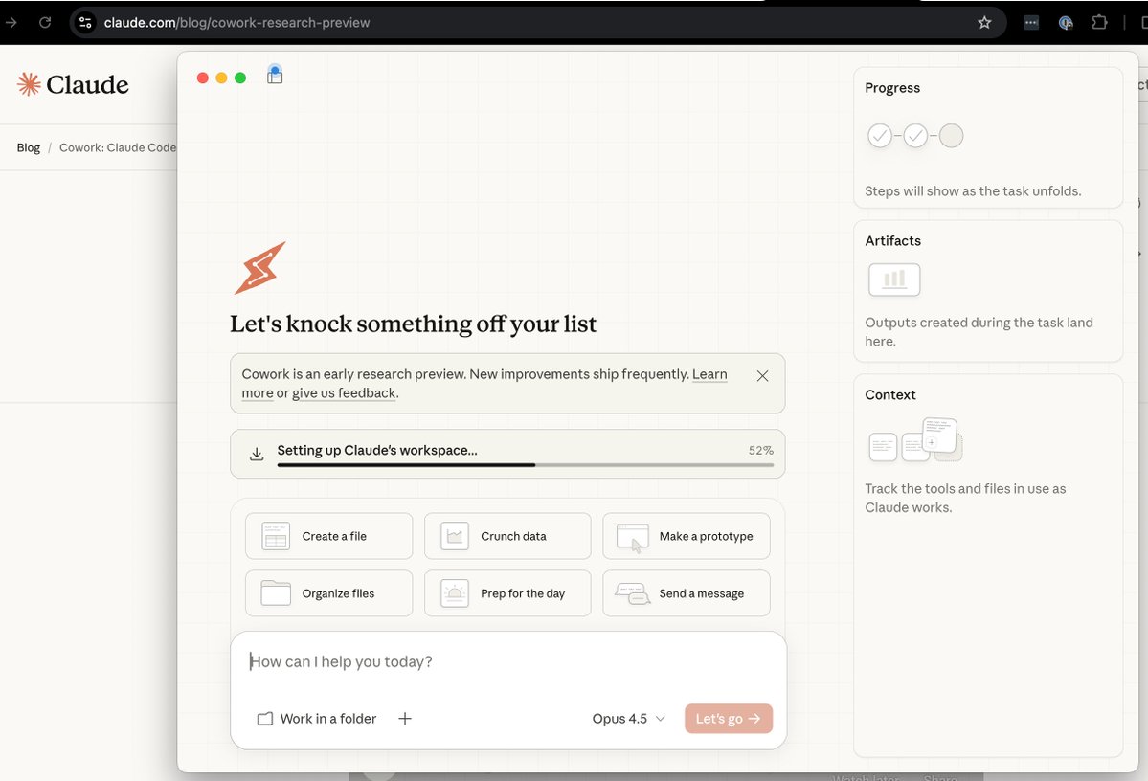Click the empty third progress step circle
Screen dimensions: 1148x781
[951, 135]
